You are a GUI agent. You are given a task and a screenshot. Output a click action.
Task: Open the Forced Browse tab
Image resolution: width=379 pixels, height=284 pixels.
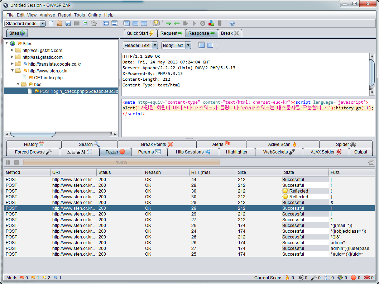[33, 152]
